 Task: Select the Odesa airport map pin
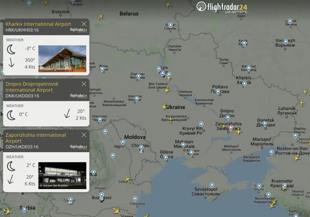coord(166,157)
